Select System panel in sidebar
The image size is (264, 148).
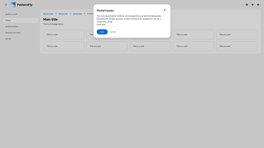pos(11,14)
